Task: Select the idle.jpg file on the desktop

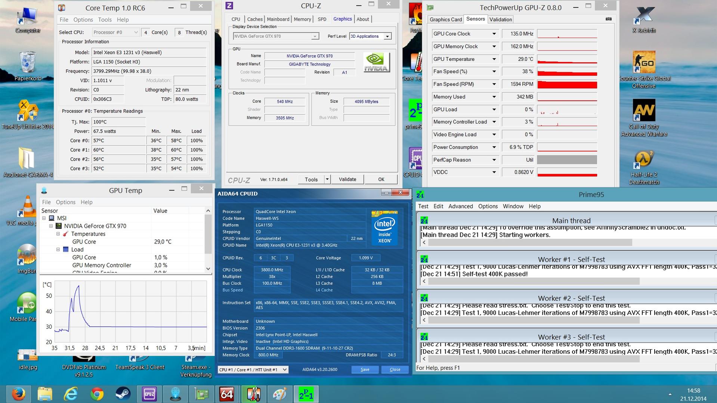Action: click(x=28, y=359)
